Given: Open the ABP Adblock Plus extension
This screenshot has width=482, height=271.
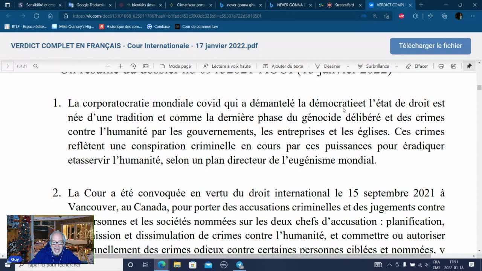Looking at the screenshot, I should click(401, 16).
